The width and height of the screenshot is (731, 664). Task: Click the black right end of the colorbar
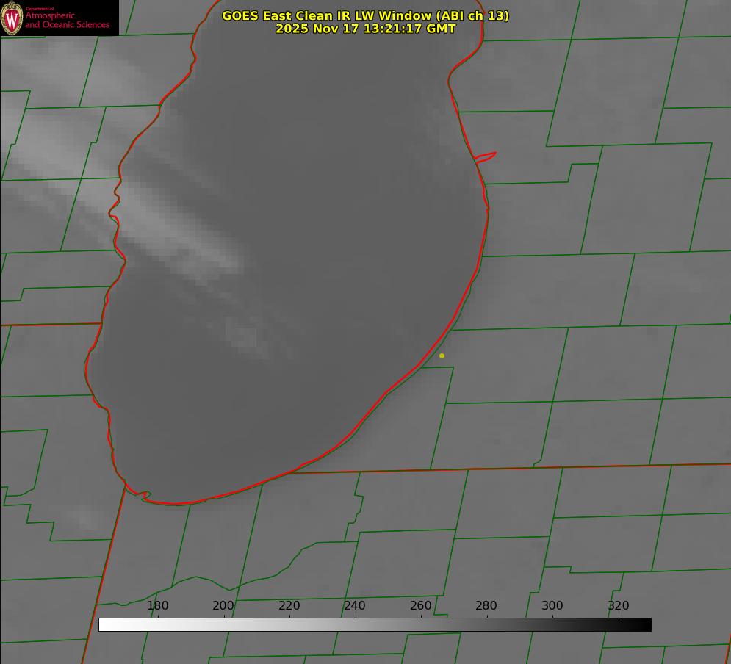pos(646,625)
